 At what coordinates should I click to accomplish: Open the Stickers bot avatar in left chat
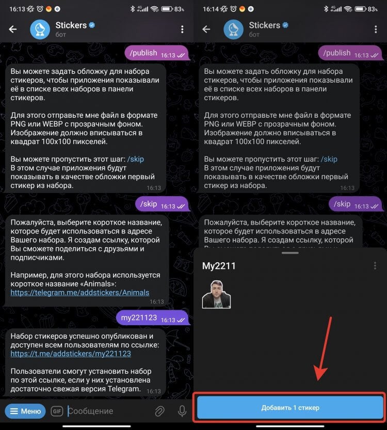tap(40, 29)
